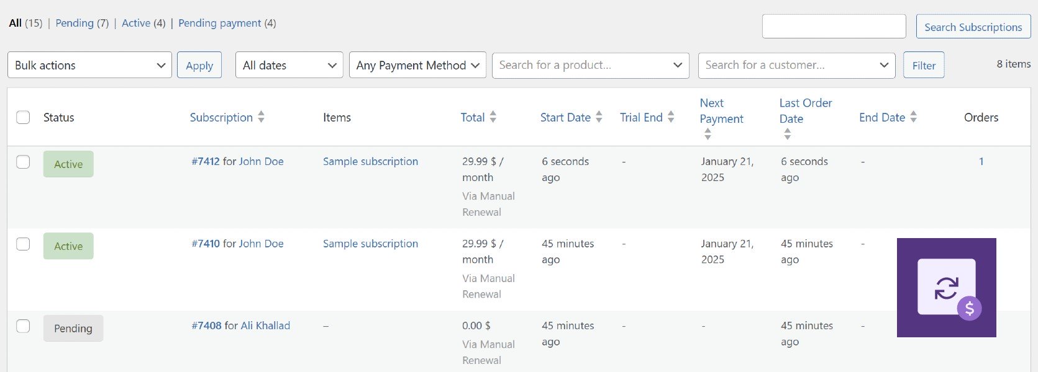This screenshot has width=1038, height=372.
Task: Sort by Total column header
Action: 472,117
